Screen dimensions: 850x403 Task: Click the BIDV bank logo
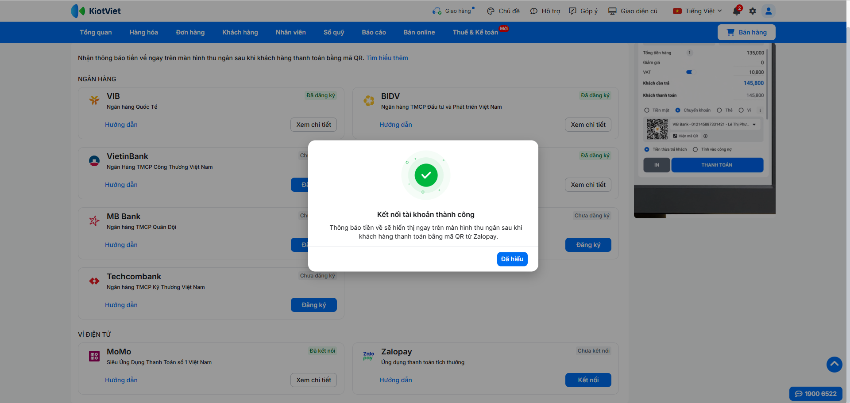coord(369,101)
